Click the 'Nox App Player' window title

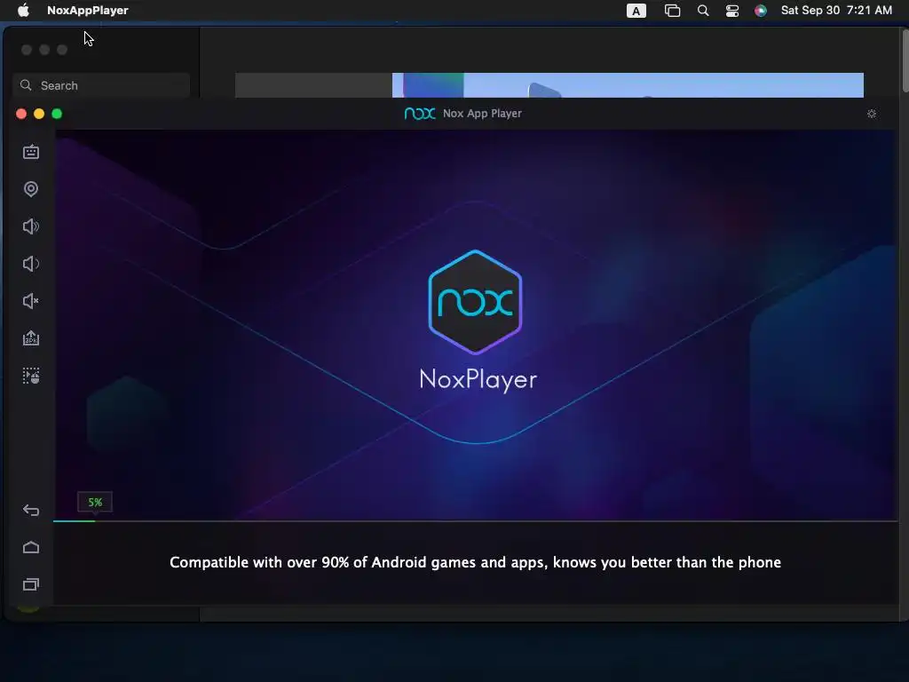point(482,114)
